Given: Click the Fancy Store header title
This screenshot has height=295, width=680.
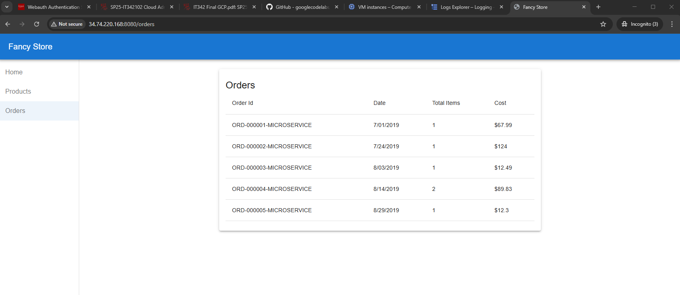Looking at the screenshot, I should pos(31,47).
